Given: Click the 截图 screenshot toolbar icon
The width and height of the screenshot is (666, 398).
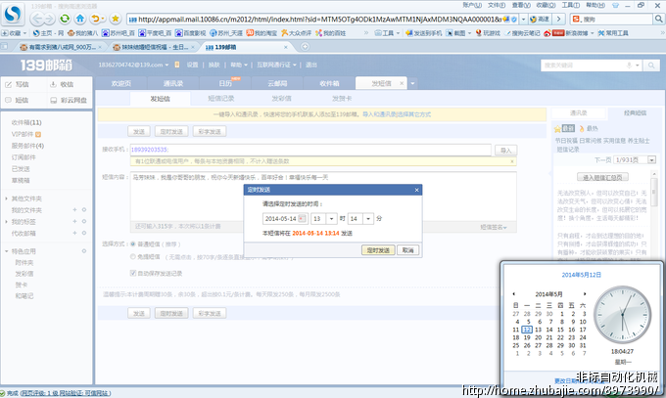Looking at the screenshot, I should click(450, 33).
